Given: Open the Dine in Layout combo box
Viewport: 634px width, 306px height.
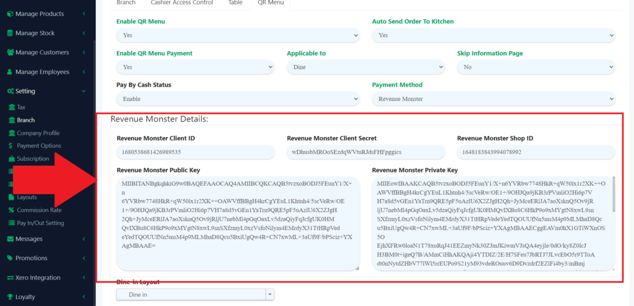Looking at the screenshot, I should tap(195, 295).
